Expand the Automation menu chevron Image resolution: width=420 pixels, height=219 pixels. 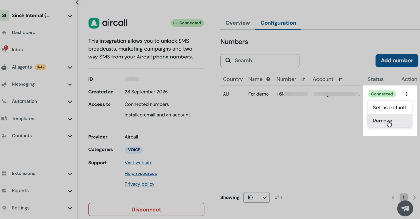click(x=70, y=102)
